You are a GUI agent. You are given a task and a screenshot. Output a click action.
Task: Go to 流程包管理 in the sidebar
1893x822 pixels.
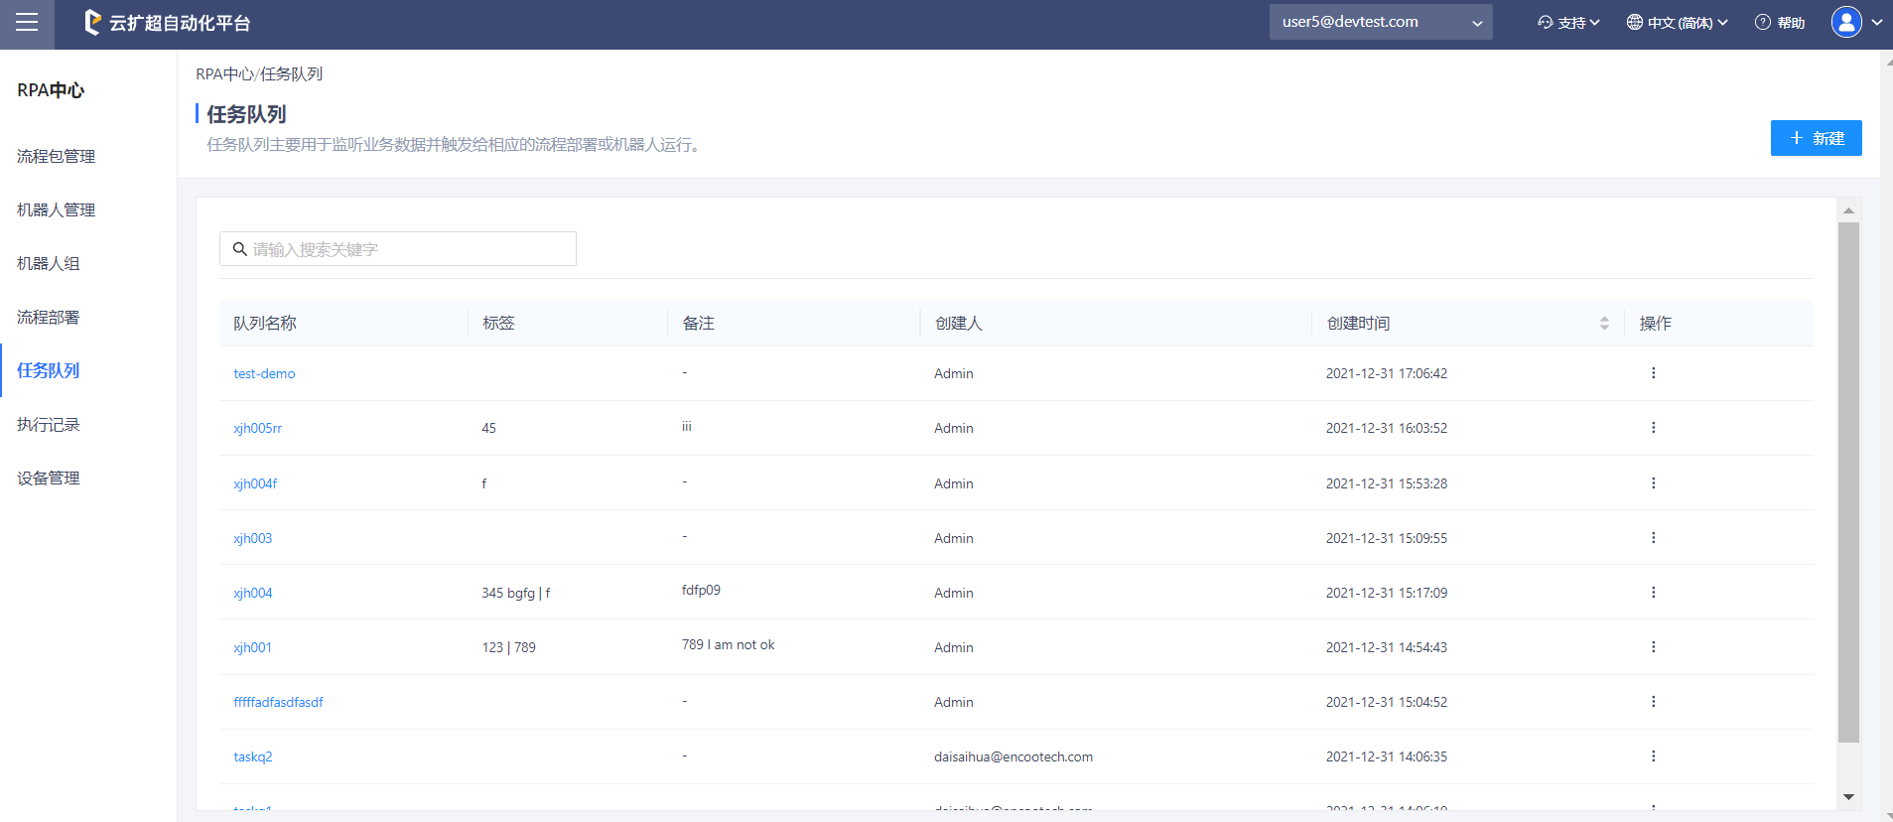[x=57, y=156]
